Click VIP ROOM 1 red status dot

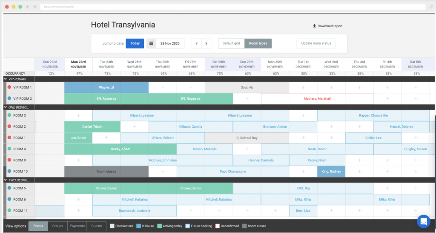coord(9,87)
